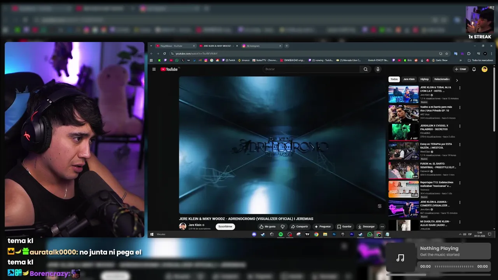The width and height of the screenshot is (498, 280).
Task: Click the Guardar button
Action: (344, 226)
